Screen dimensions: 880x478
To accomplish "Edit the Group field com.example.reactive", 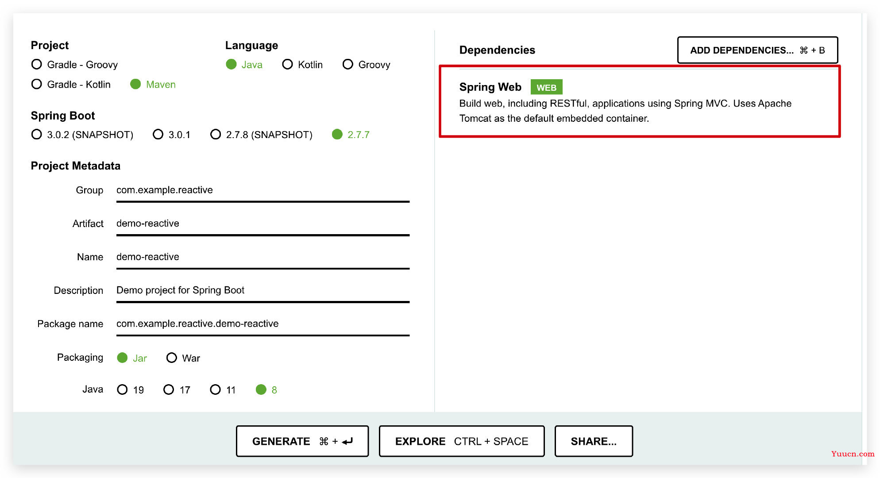I will tap(263, 191).
